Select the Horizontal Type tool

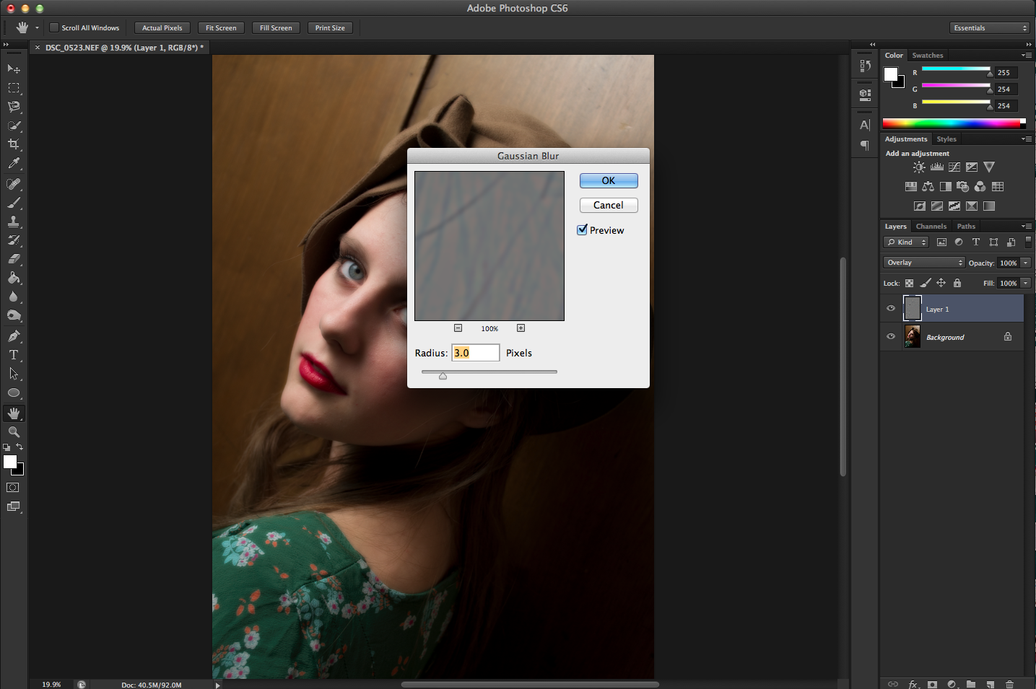point(14,355)
